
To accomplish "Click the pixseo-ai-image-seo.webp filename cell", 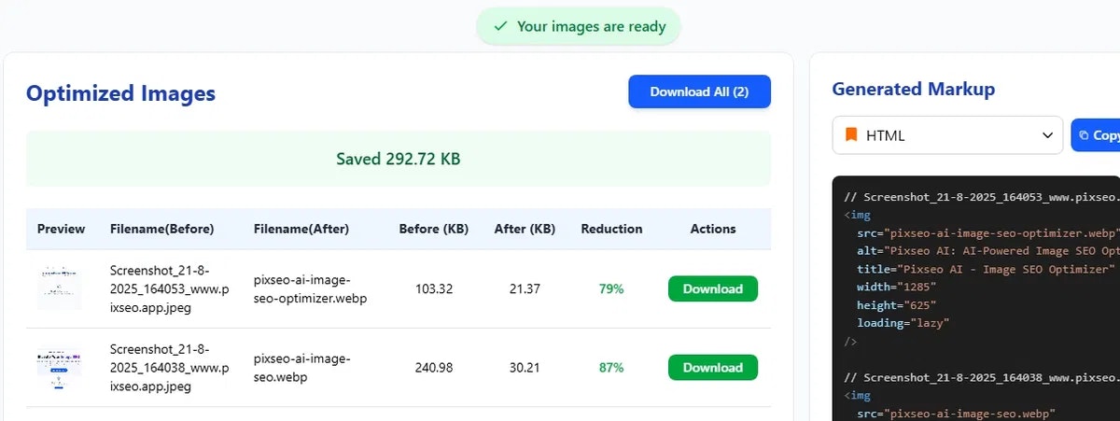I will click(301, 368).
